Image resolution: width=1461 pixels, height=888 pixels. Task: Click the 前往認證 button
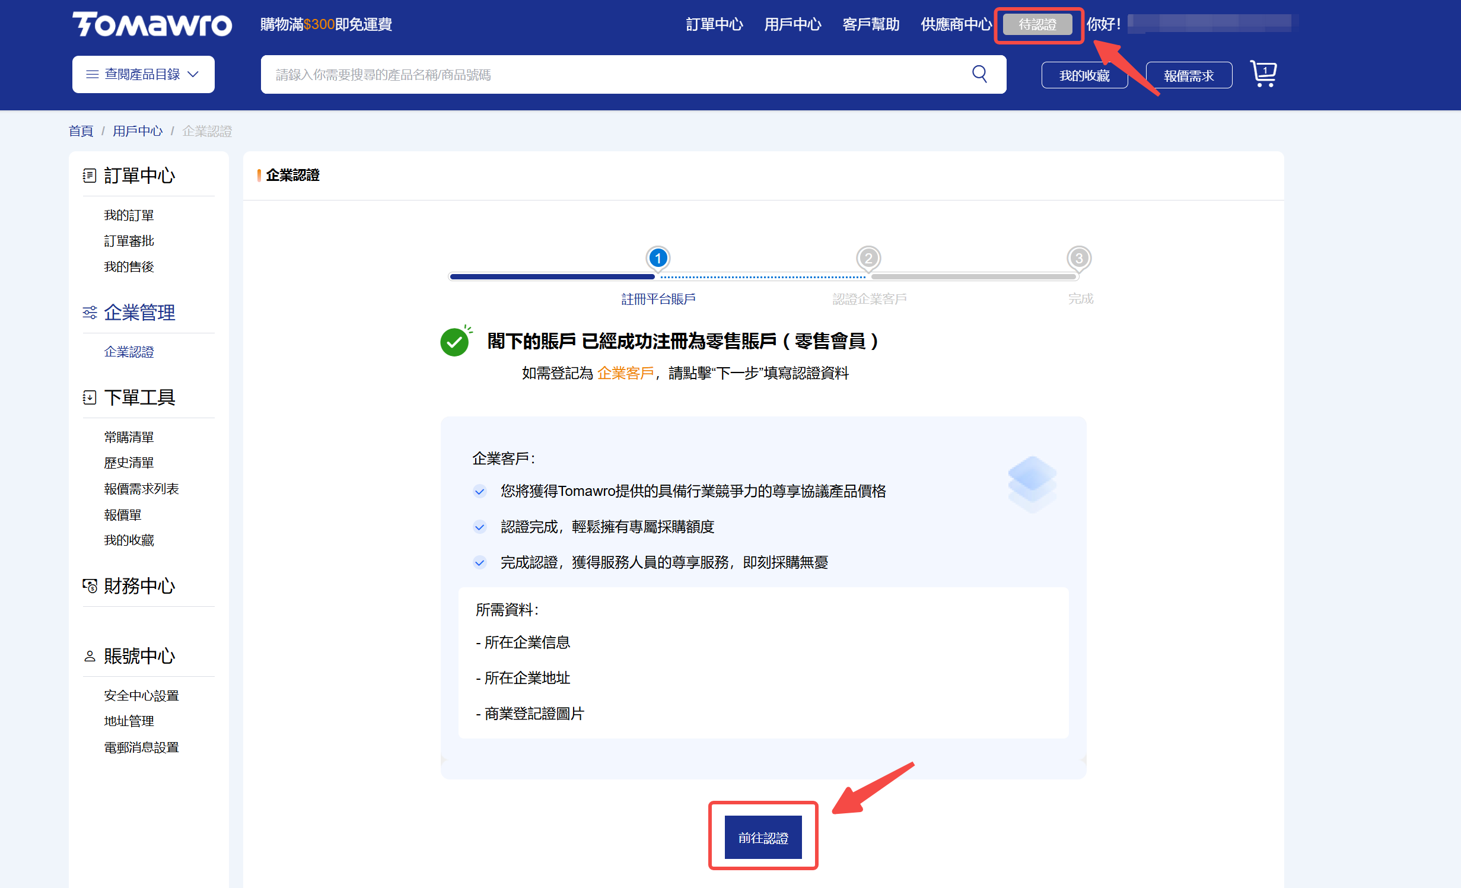(x=763, y=837)
